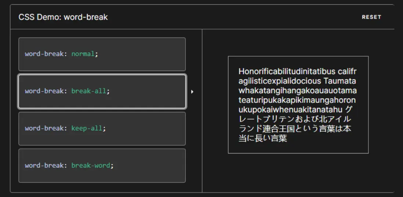Click the green "normal" value text

click(x=83, y=54)
